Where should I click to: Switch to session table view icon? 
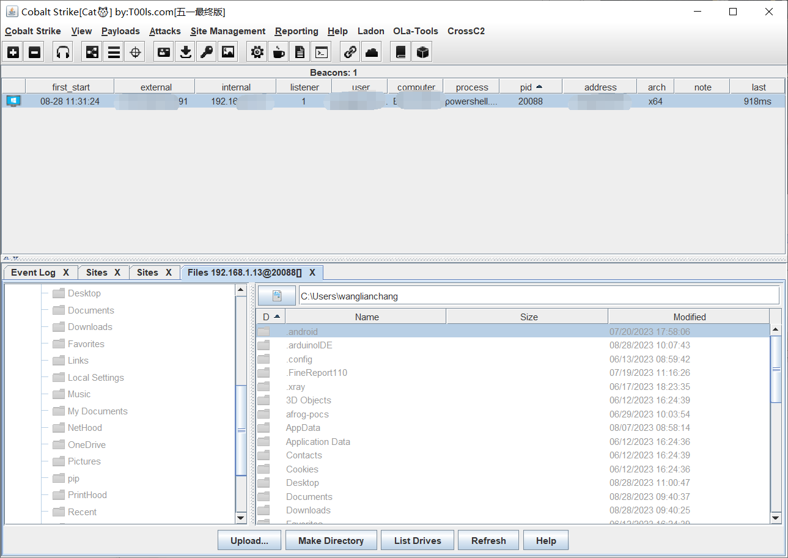[x=114, y=52]
